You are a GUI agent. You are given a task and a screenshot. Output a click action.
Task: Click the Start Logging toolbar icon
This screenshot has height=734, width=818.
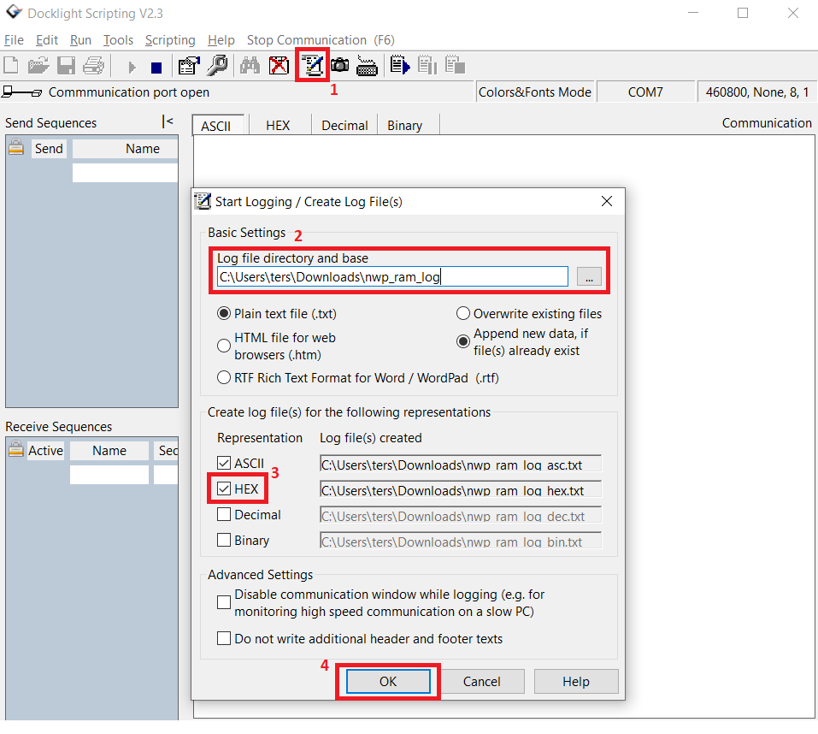tap(312, 65)
